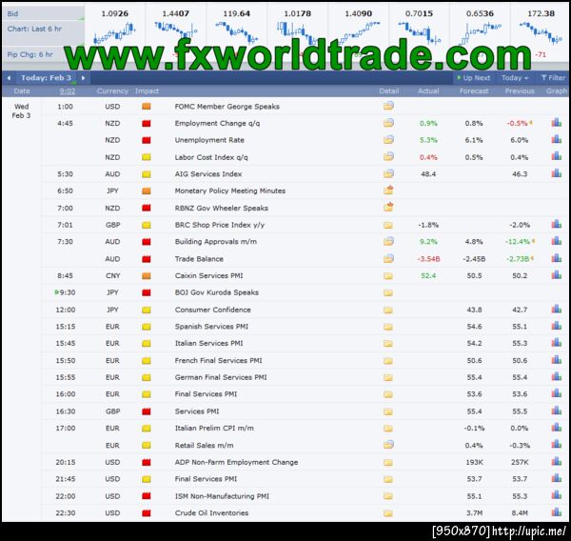Click the Impact column header
This screenshot has width=571, height=541.
click(x=147, y=91)
